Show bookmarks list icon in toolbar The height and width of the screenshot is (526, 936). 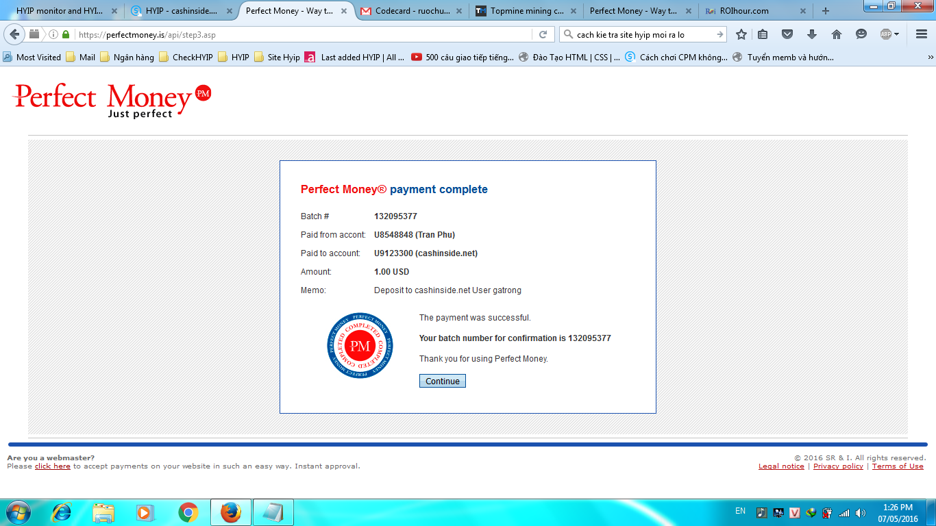tap(763, 34)
